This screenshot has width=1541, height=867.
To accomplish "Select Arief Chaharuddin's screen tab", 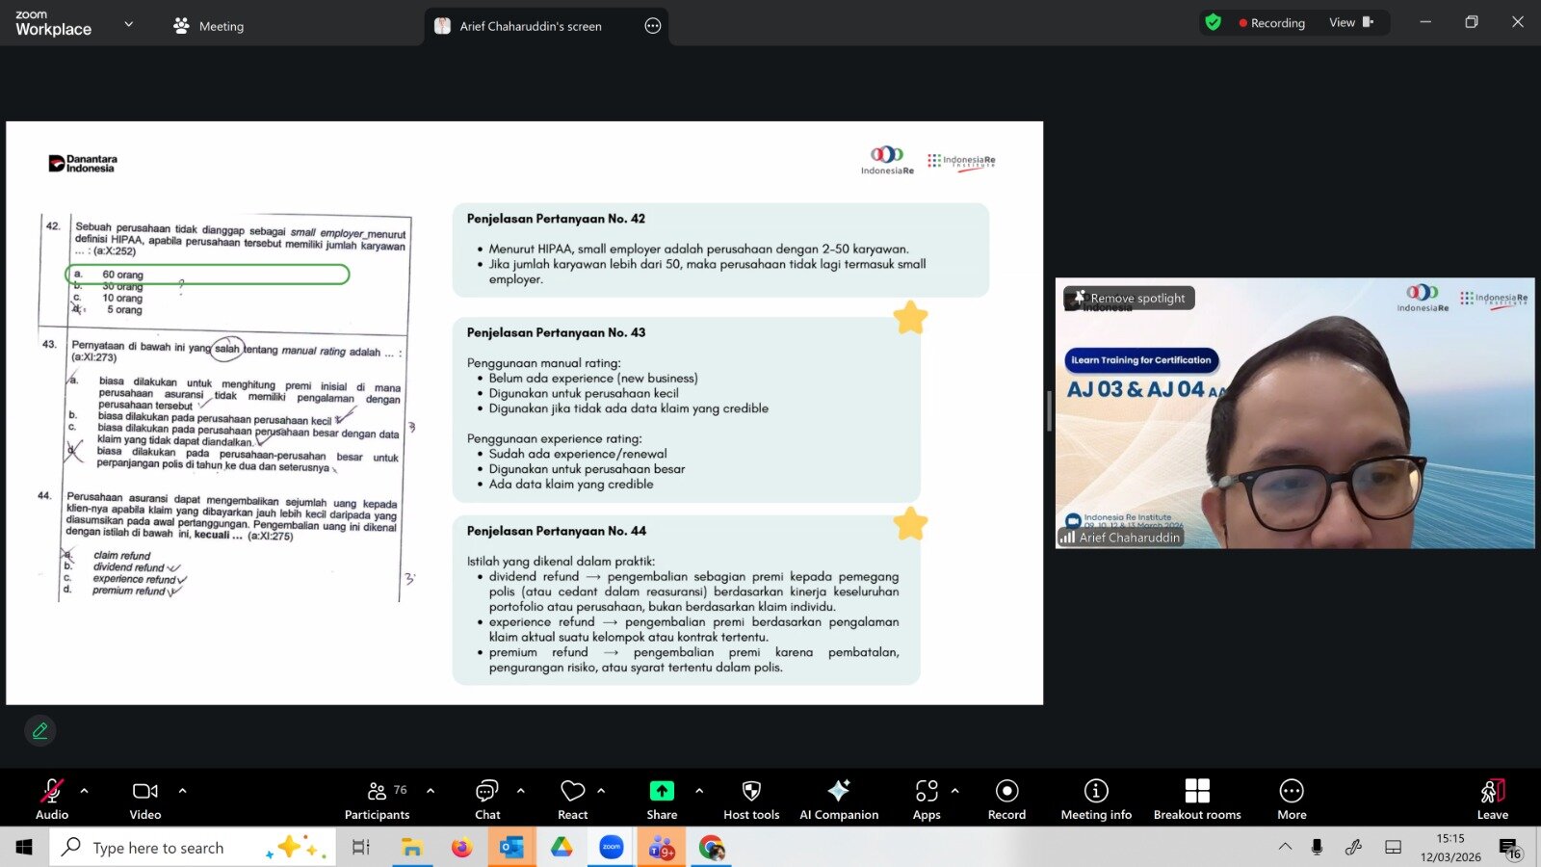I will (530, 26).
